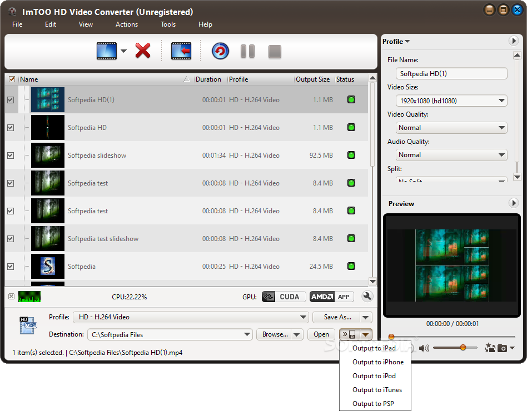
Task: Uncheck the second Softpedia test row checkbox
Action: (11, 211)
